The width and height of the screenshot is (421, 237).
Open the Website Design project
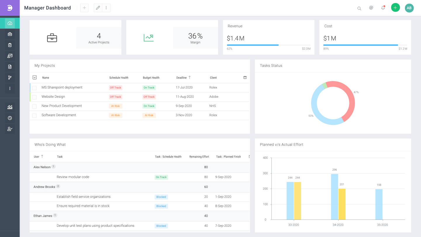[x=53, y=97]
